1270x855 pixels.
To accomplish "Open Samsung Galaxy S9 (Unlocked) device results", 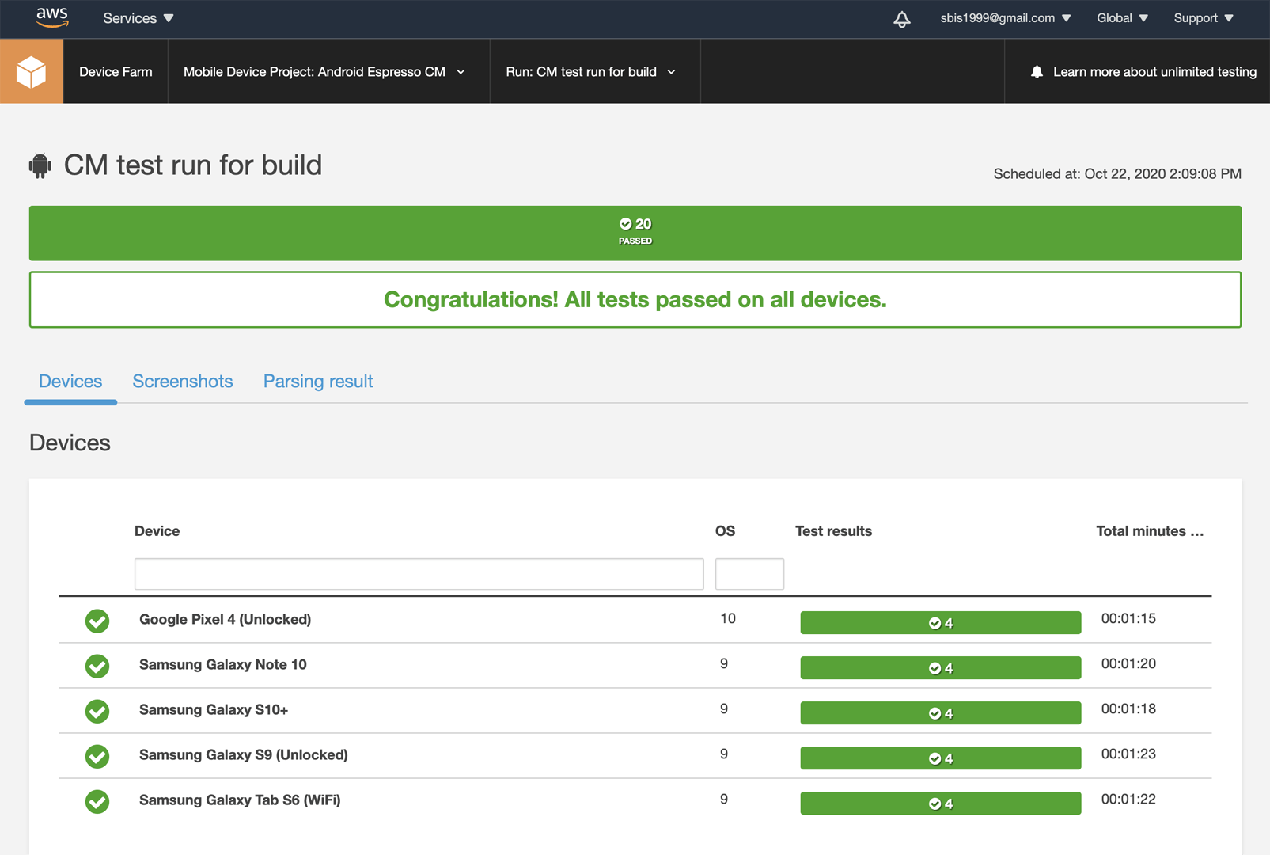I will [244, 754].
